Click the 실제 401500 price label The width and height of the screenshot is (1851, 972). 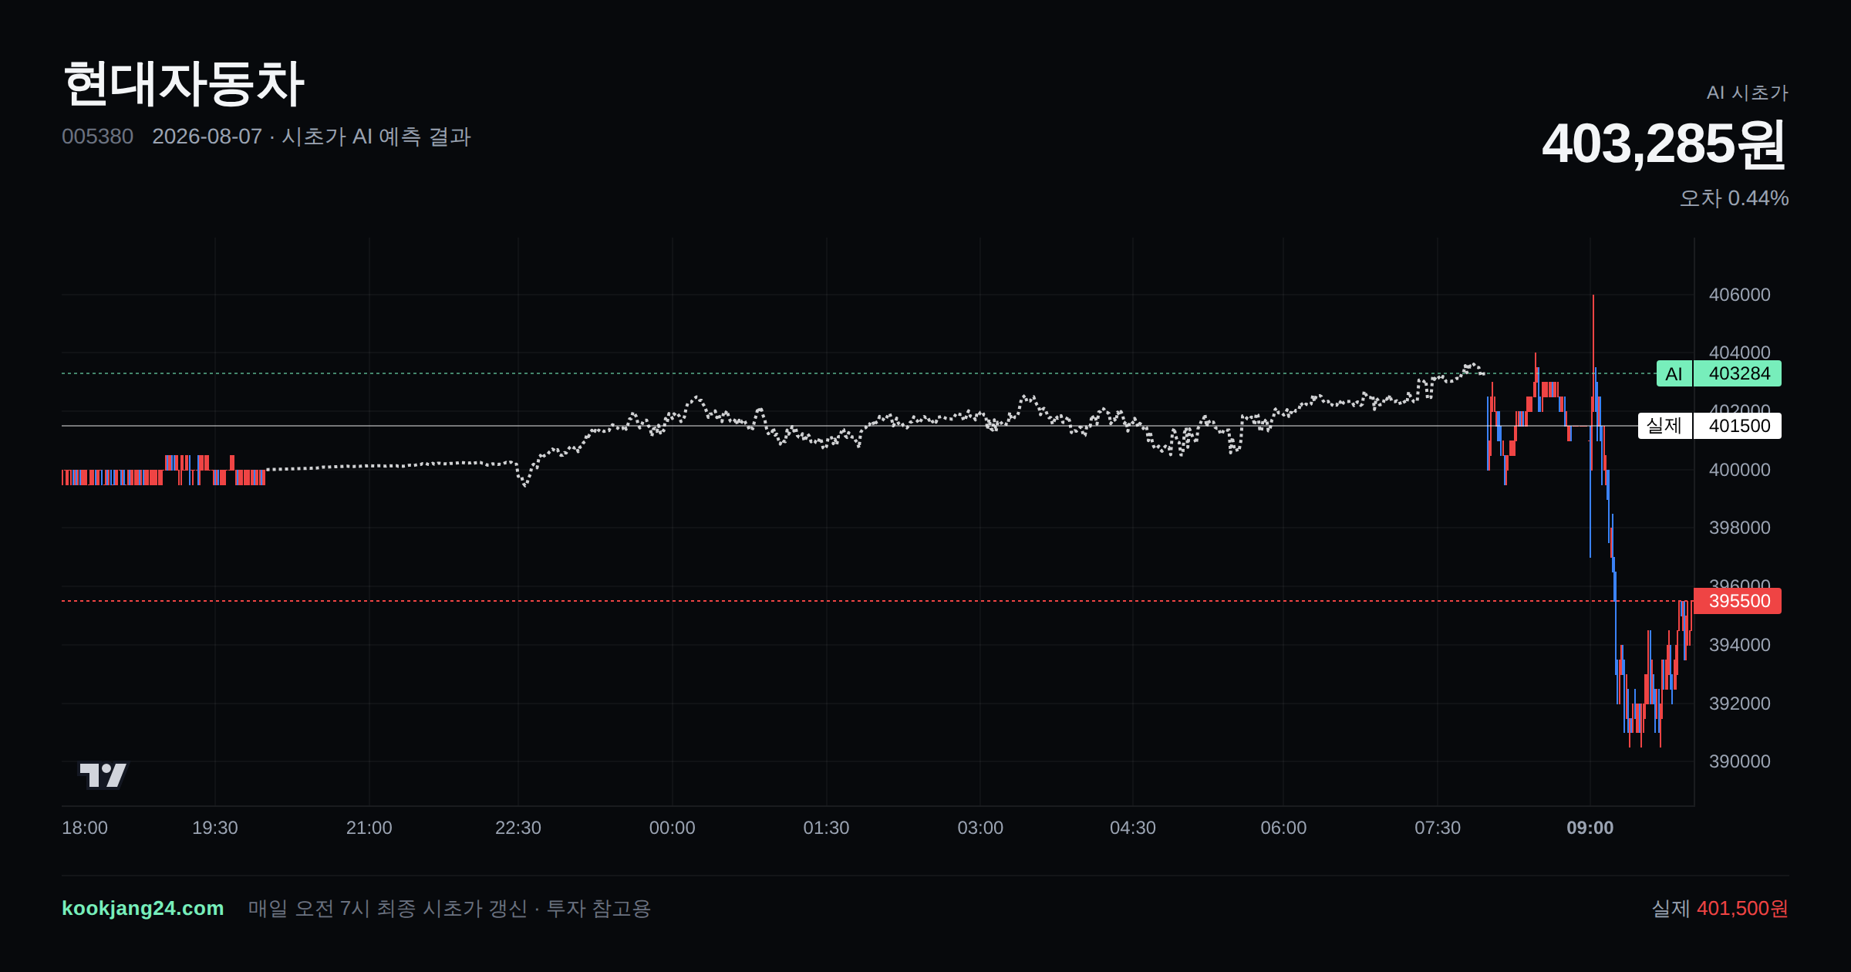pos(1709,426)
